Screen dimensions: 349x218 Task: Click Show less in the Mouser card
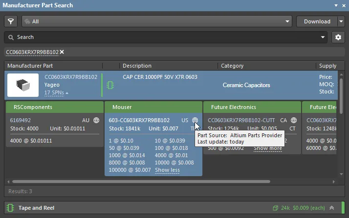coord(167,170)
